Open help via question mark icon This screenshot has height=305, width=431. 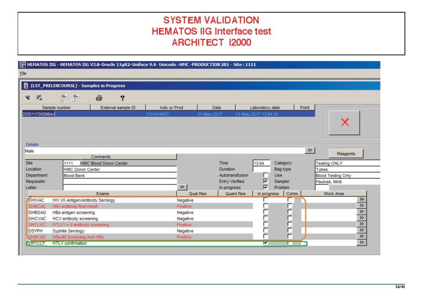(x=122, y=98)
